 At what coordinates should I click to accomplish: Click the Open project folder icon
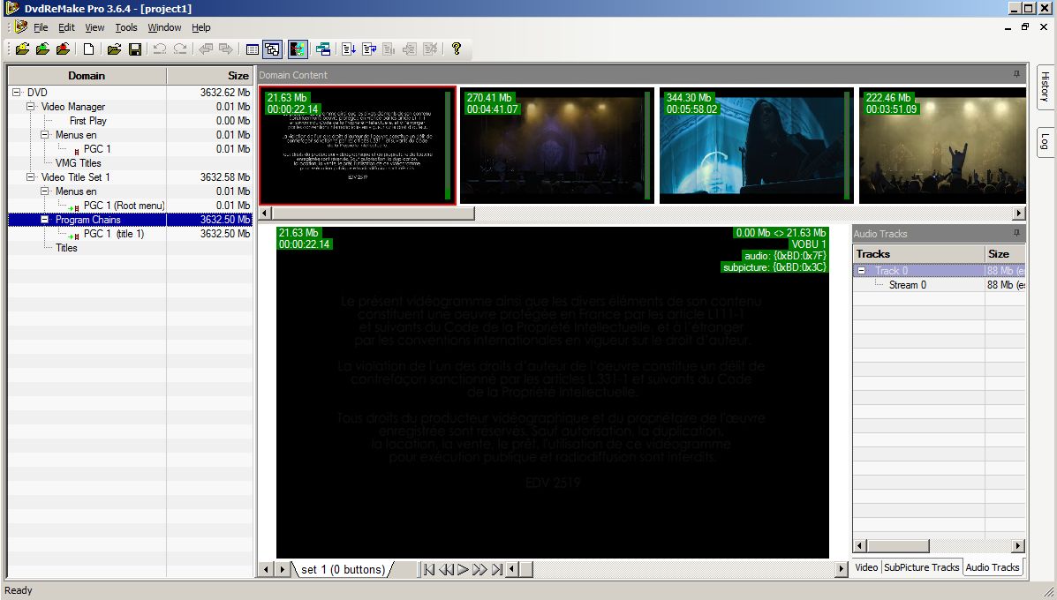tap(114, 49)
